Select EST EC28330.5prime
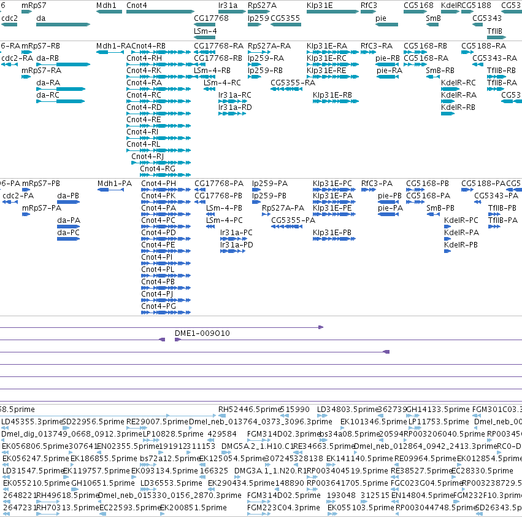This screenshot has width=522, height=517. (482, 472)
